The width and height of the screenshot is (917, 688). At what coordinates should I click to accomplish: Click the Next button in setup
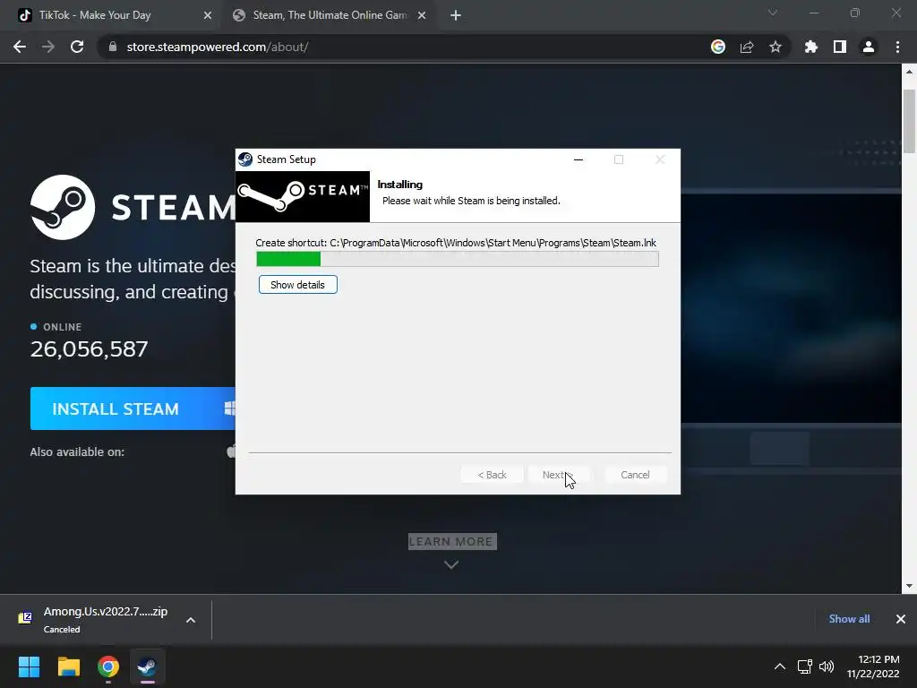(x=559, y=475)
